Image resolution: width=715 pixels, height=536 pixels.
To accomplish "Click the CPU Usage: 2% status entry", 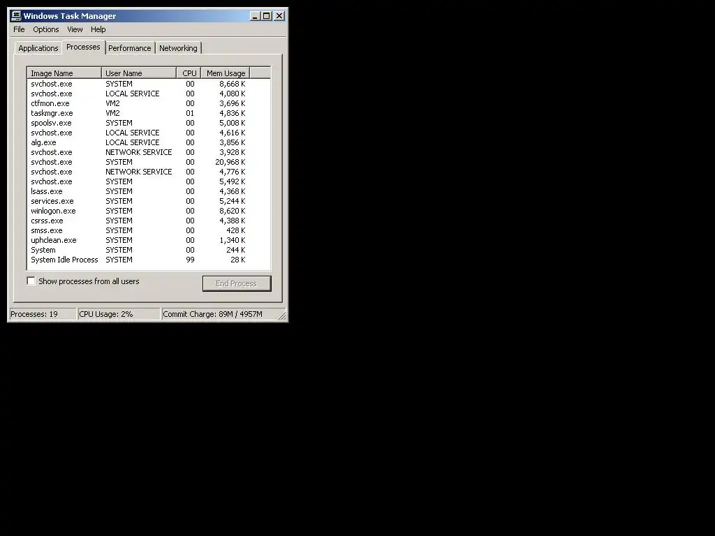I will [x=119, y=314].
